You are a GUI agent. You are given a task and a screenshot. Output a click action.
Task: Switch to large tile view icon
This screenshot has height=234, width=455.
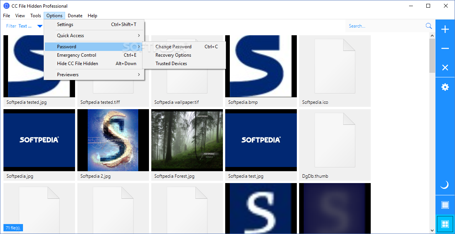pos(445,224)
